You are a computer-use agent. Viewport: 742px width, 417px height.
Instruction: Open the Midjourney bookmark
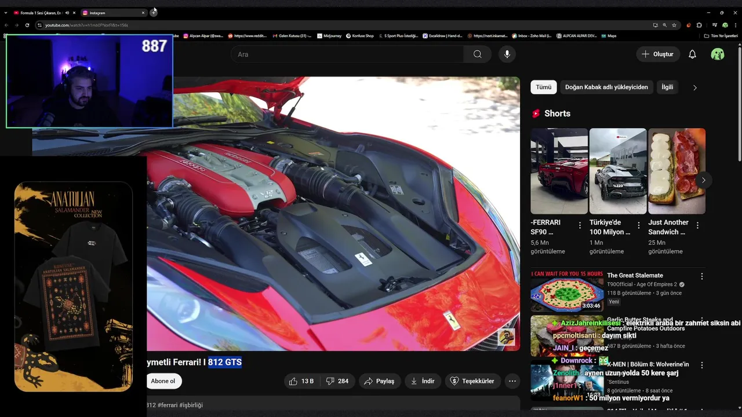(x=329, y=35)
